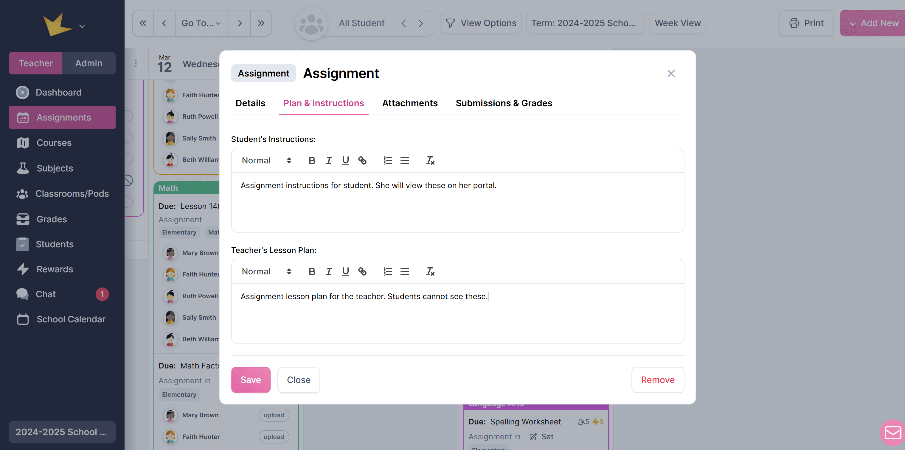Image resolution: width=905 pixels, height=450 pixels.
Task: Click into Teacher's Lesson Plan text area
Action: (x=457, y=316)
